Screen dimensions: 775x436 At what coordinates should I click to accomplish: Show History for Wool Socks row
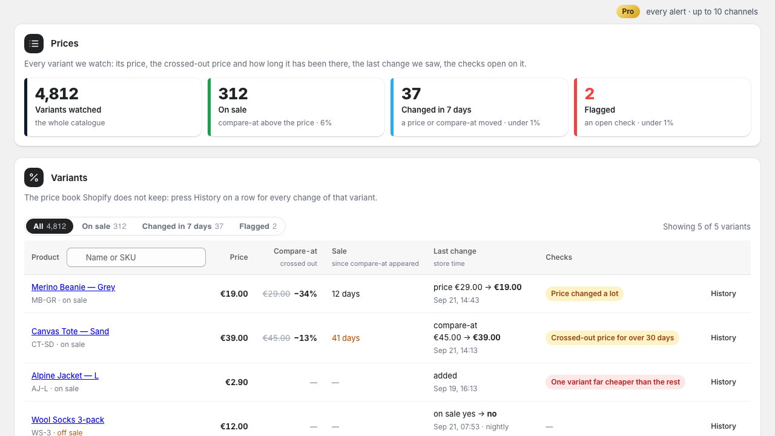click(x=724, y=426)
